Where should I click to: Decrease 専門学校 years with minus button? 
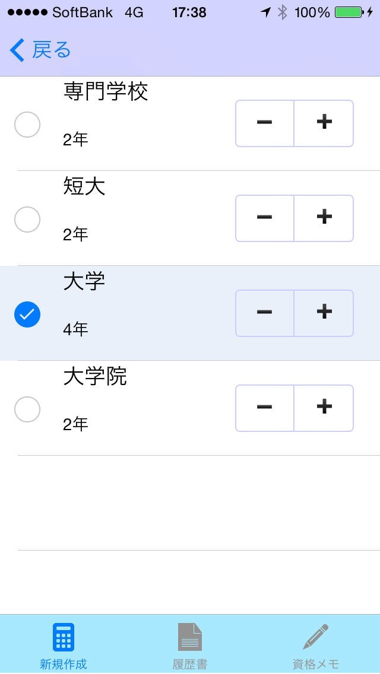(x=265, y=123)
